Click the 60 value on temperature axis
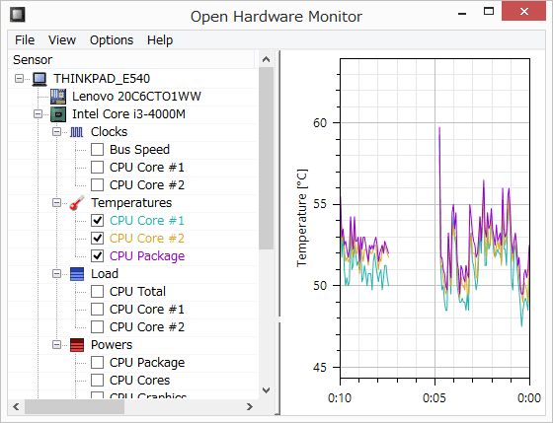553x423 pixels. 320,123
